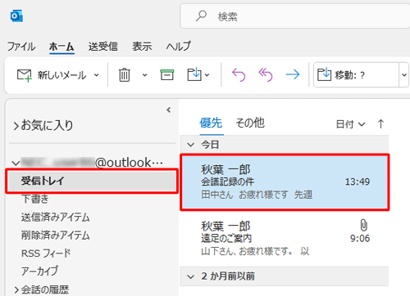Collapse the @outlook account folder tree

coord(16,164)
